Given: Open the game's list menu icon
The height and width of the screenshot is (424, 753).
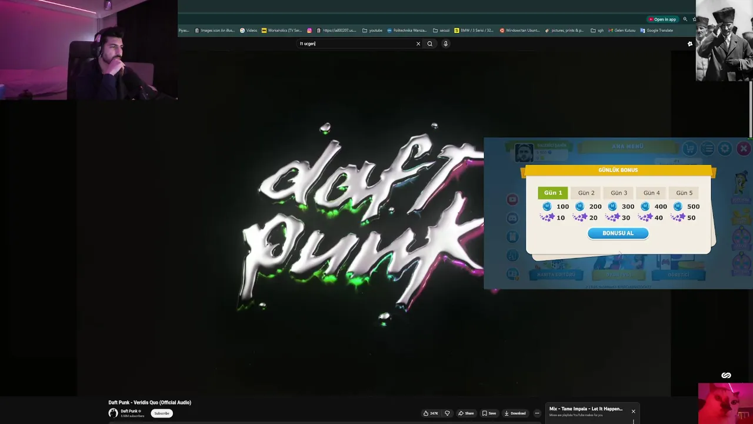Looking at the screenshot, I should pos(707,149).
